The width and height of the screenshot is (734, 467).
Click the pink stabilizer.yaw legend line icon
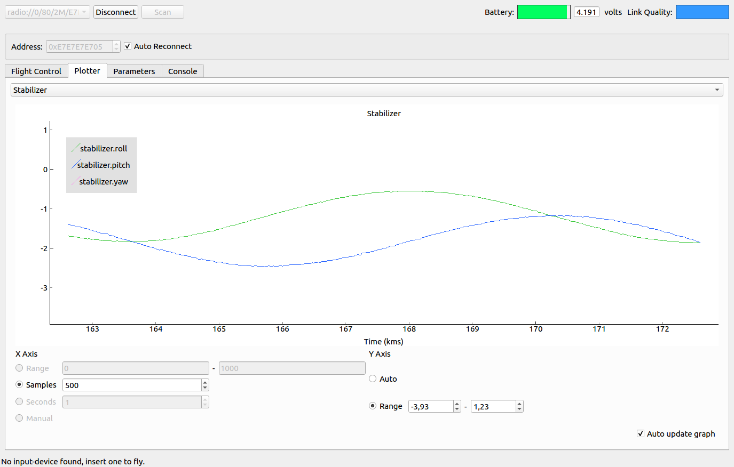point(75,181)
